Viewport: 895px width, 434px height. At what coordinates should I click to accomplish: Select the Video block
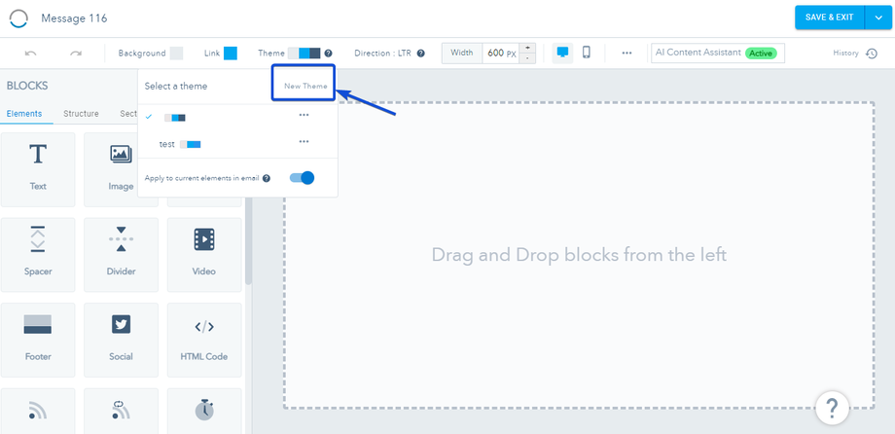[x=203, y=255]
